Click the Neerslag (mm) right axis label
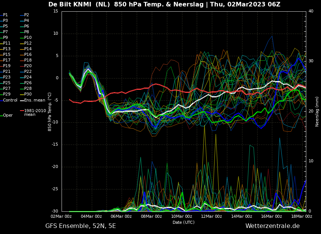 click(317, 111)
